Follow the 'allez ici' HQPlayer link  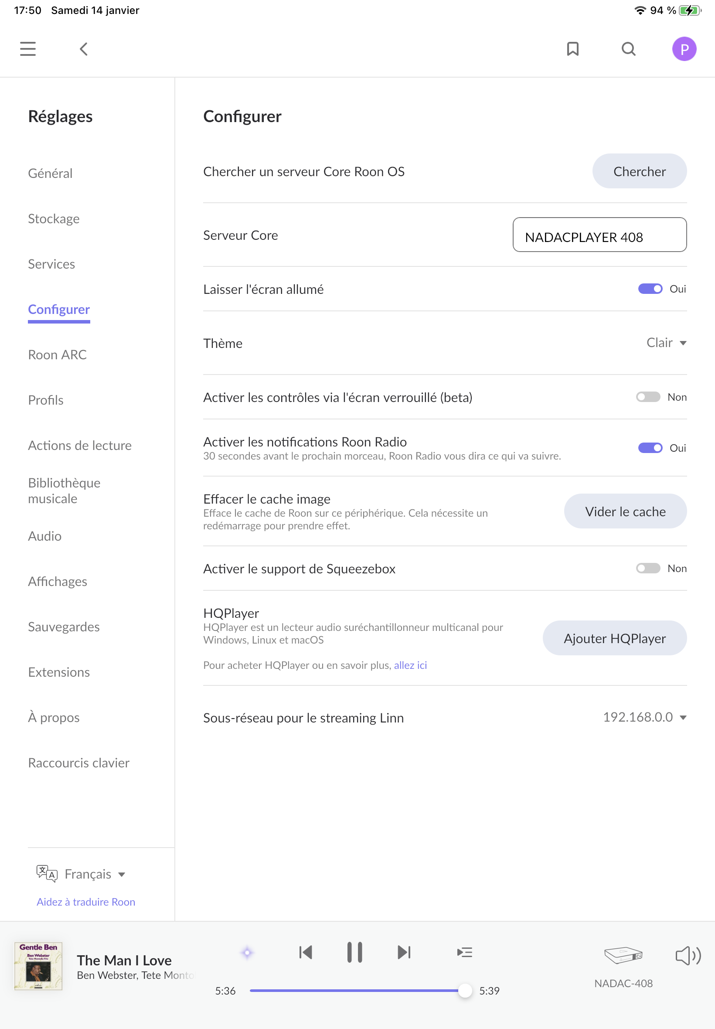(x=410, y=665)
